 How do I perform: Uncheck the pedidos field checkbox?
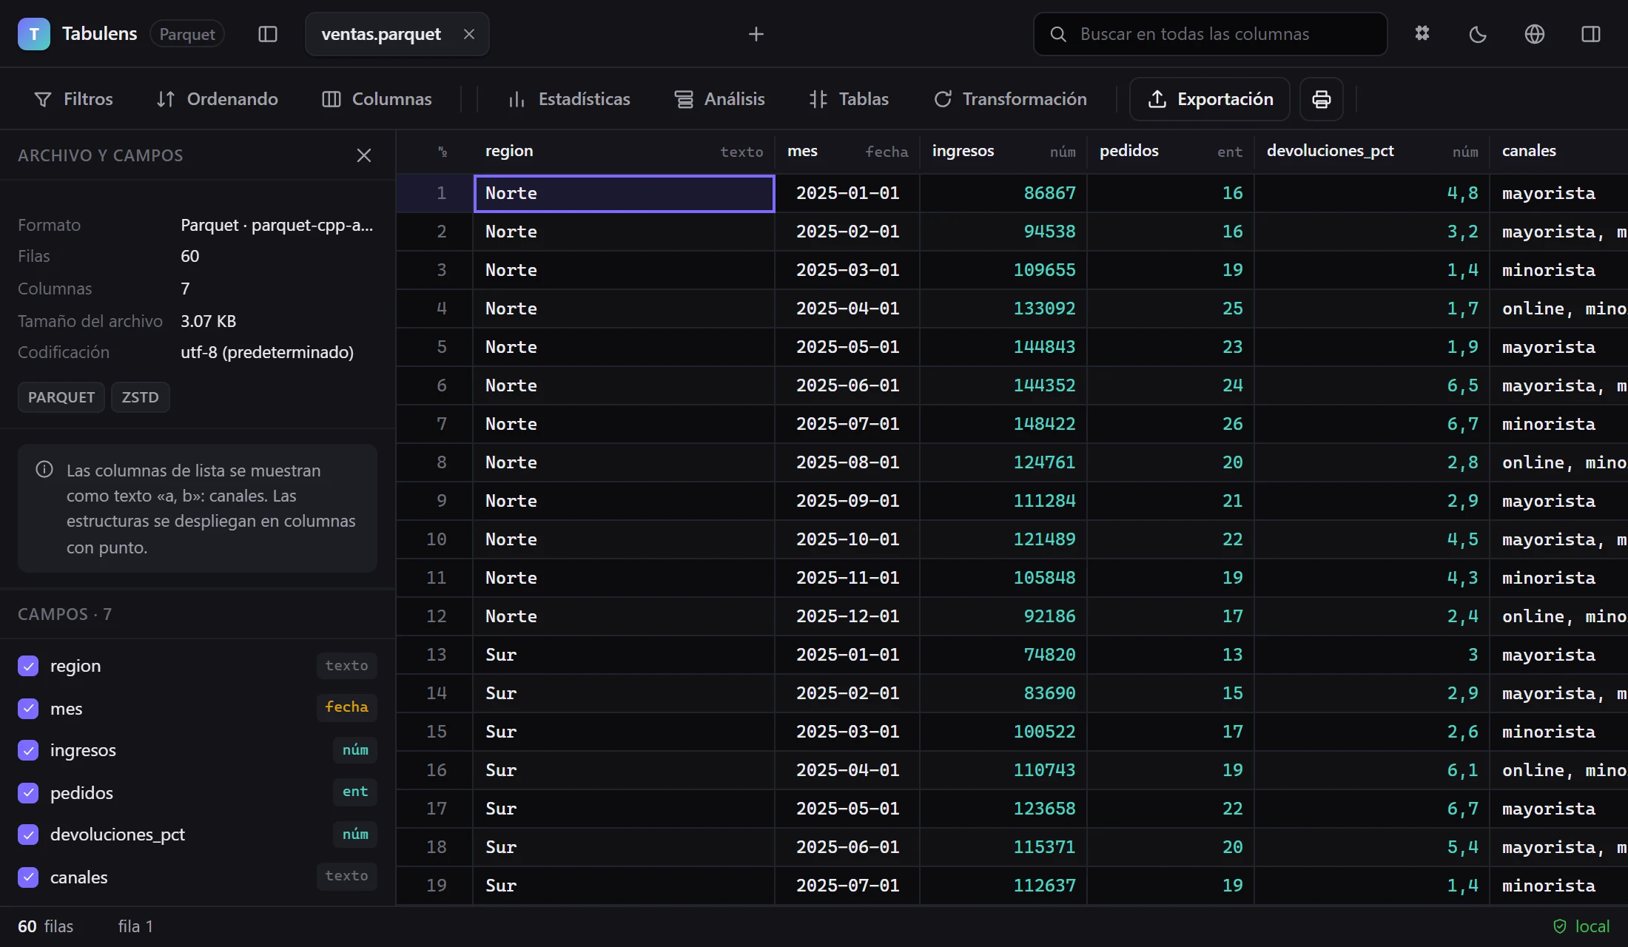[x=28, y=793]
